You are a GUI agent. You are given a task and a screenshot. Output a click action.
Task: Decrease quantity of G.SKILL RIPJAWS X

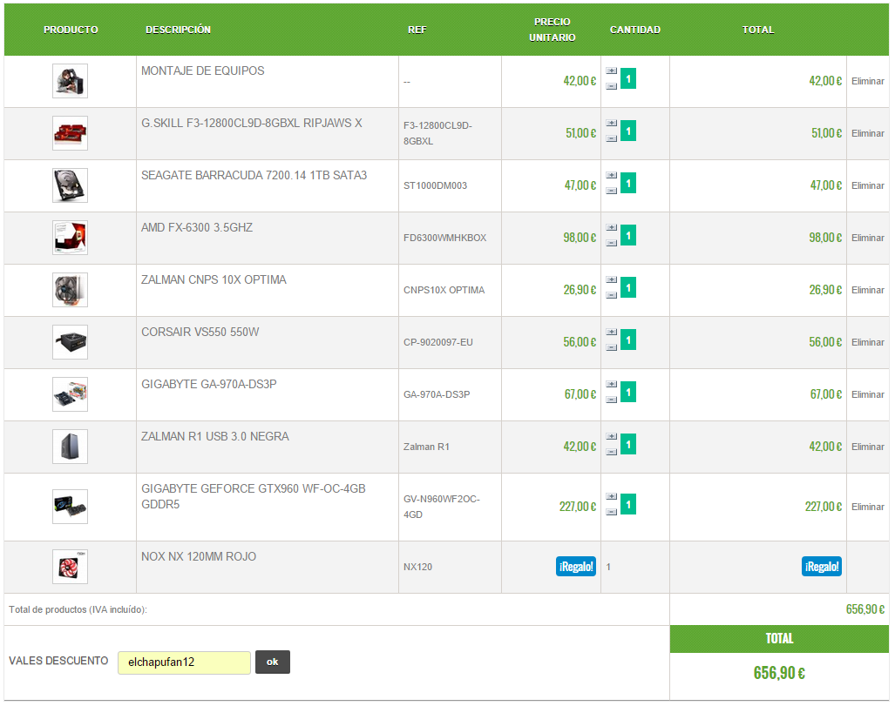(x=611, y=138)
